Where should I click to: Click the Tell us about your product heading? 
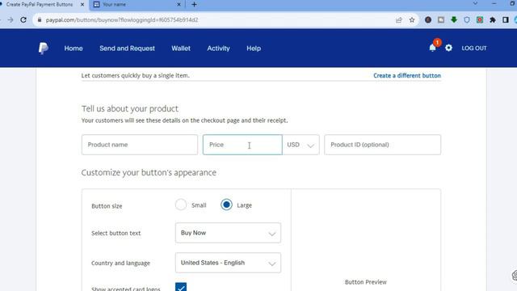(130, 109)
